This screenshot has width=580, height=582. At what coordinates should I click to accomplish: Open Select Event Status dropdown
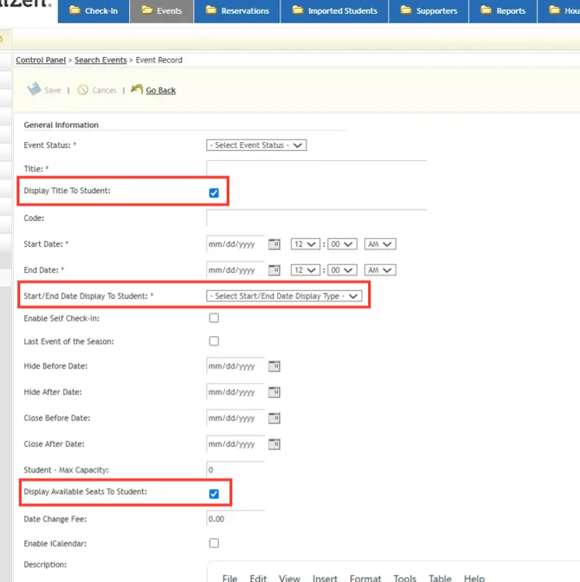[x=256, y=145]
